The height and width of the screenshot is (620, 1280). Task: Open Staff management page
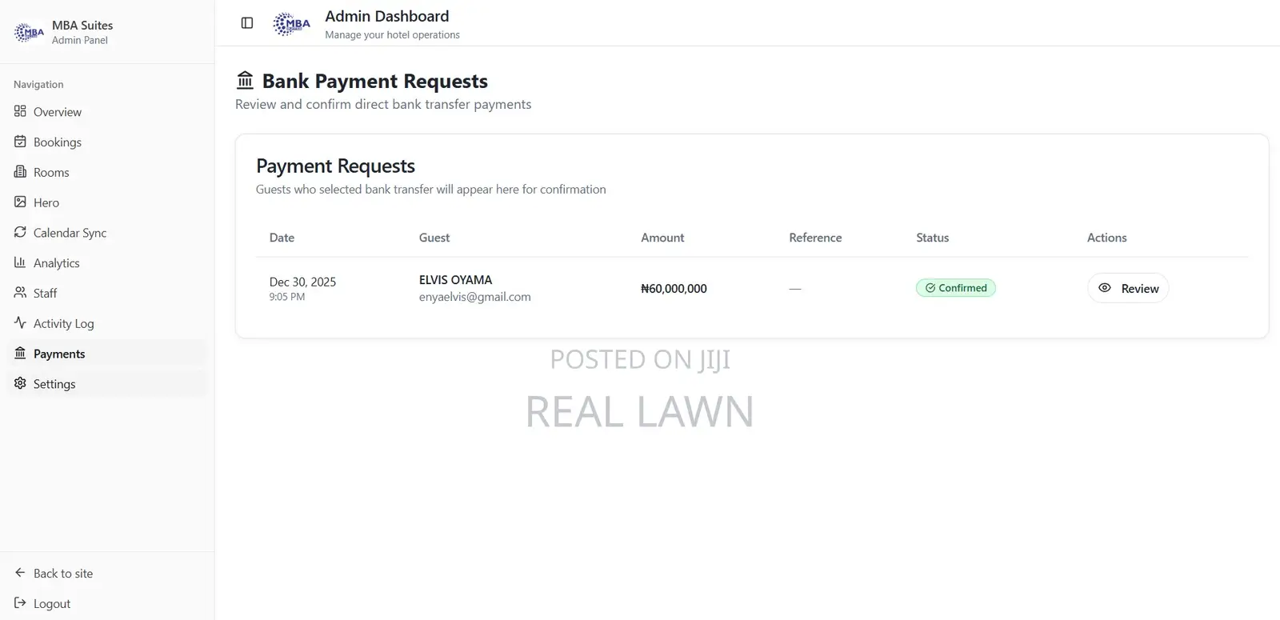[107, 294]
